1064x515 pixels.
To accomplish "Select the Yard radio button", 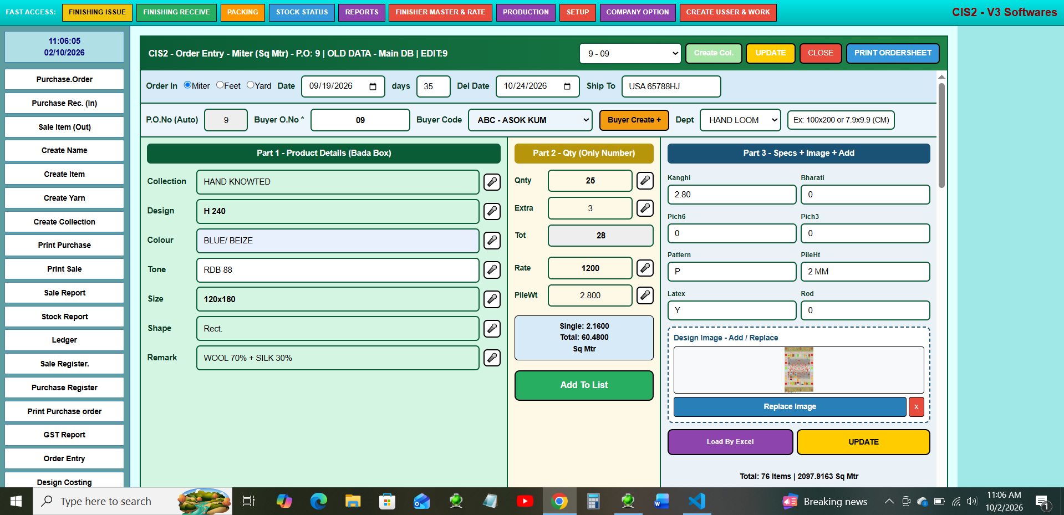I will (251, 85).
